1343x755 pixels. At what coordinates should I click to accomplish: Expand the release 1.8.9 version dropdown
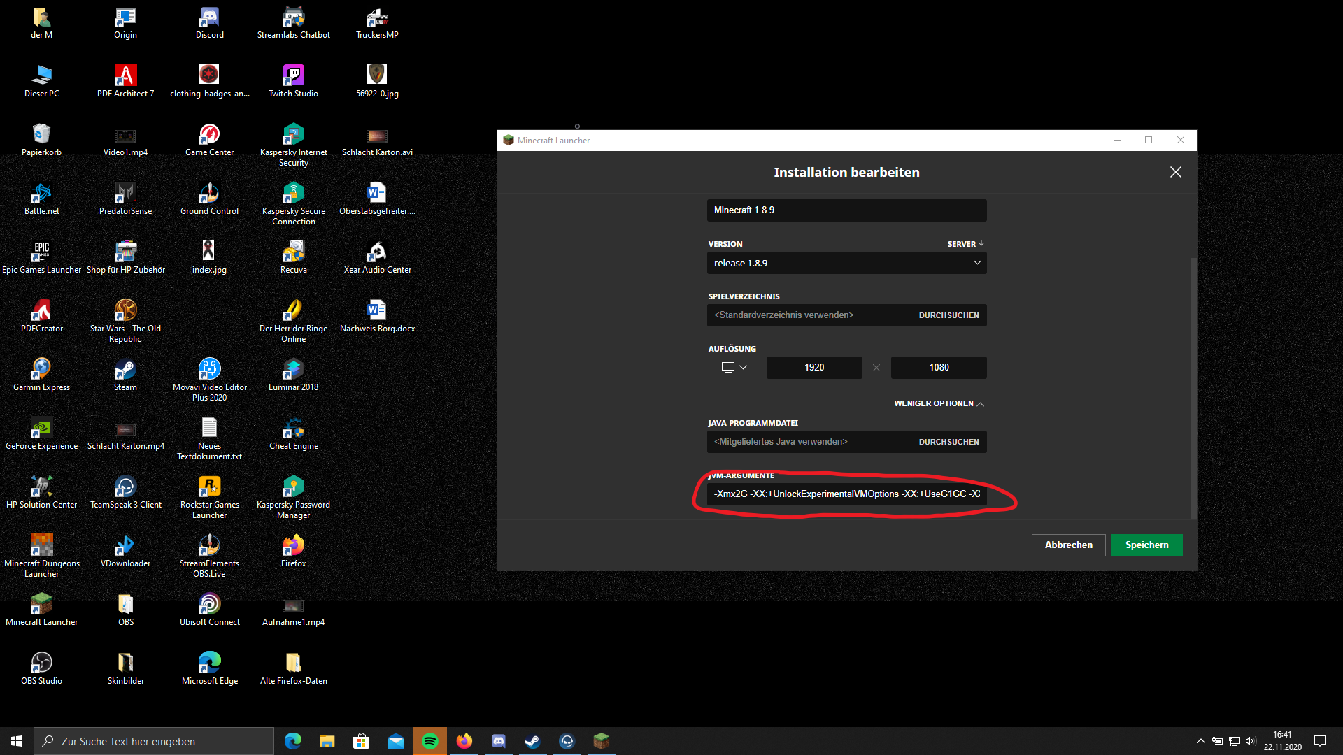point(846,263)
